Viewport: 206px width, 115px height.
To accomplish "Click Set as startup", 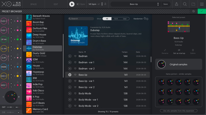I will pos(179,52).
